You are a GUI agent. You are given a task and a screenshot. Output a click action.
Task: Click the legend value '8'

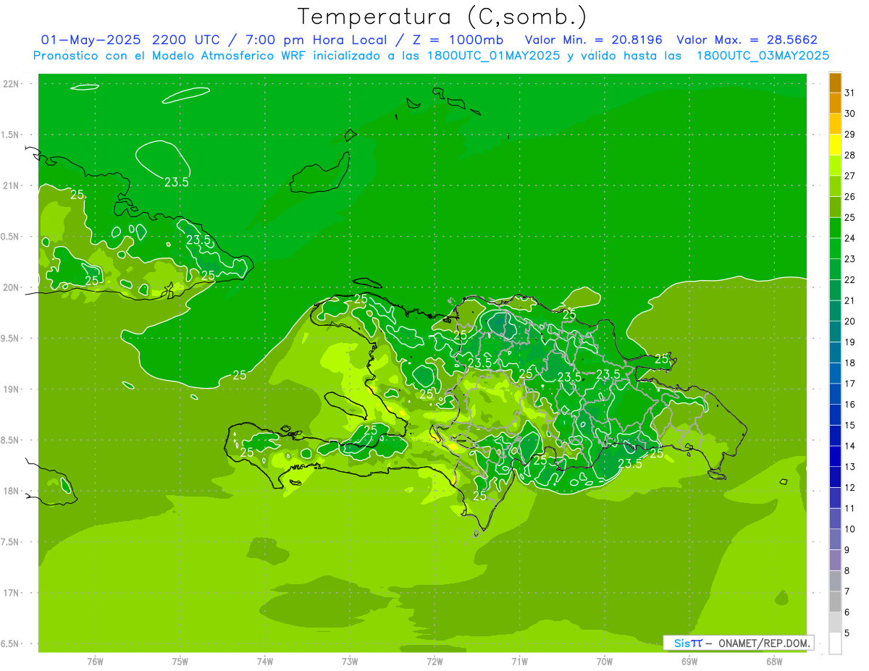click(847, 570)
